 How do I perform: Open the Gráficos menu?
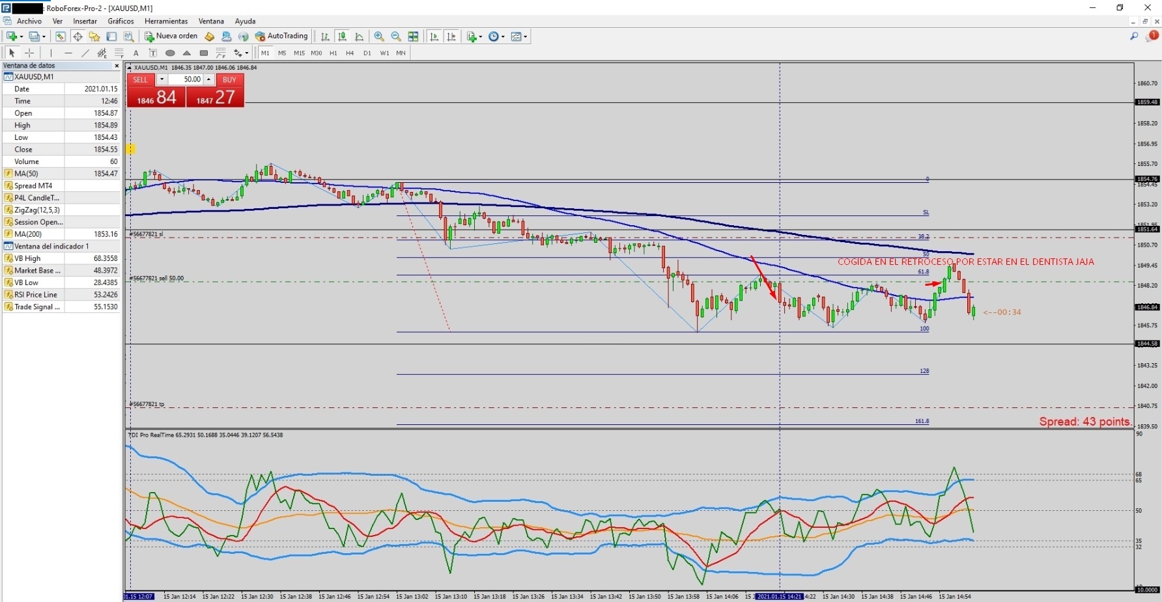click(120, 21)
